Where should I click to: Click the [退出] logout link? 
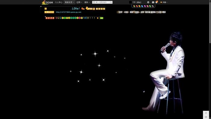point(139,2)
